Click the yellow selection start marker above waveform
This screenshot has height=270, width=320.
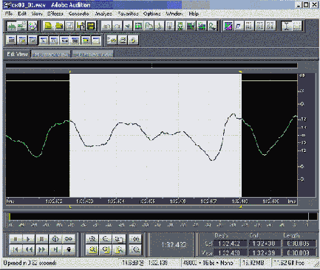pos(70,72)
